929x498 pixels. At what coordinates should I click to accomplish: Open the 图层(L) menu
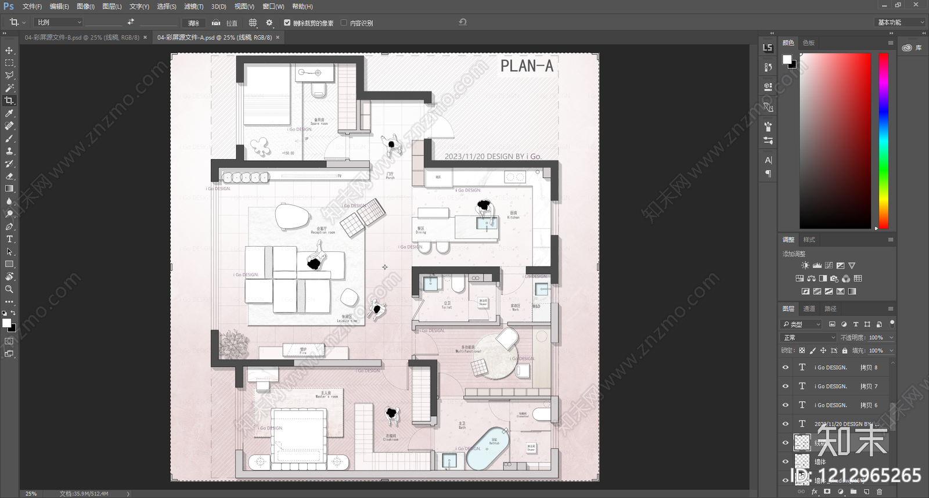coord(112,6)
